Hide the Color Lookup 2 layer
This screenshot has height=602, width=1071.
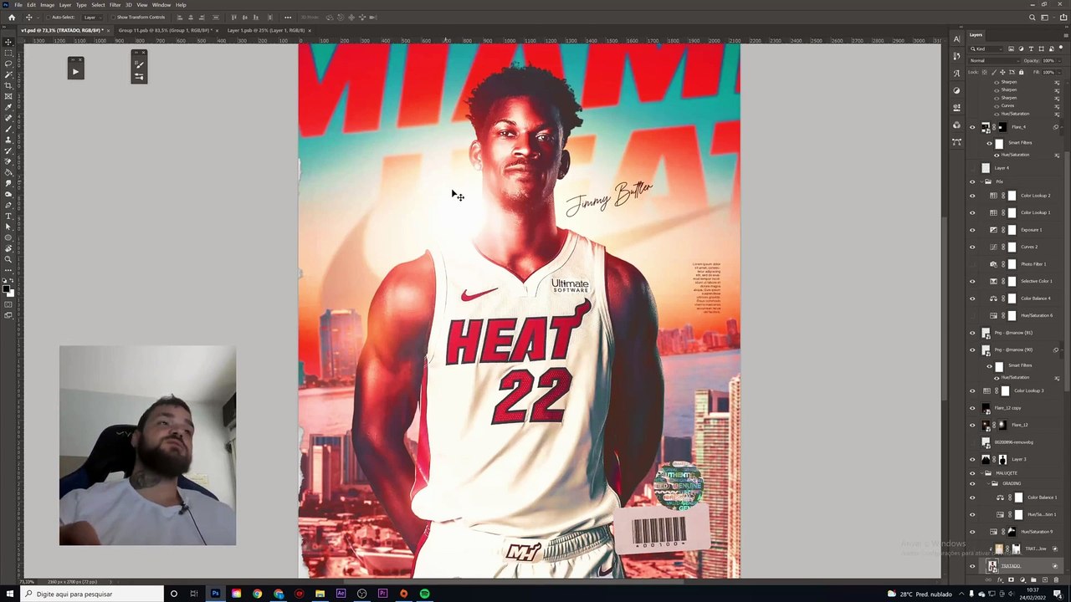pyautogui.click(x=972, y=196)
